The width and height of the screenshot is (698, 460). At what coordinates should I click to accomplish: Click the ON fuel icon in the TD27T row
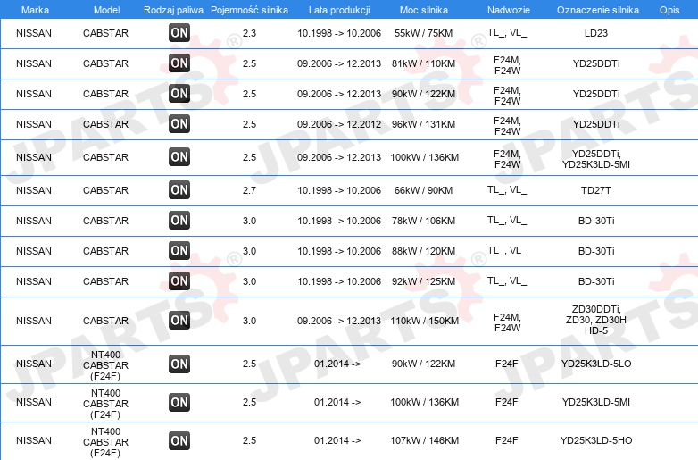[x=179, y=189]
